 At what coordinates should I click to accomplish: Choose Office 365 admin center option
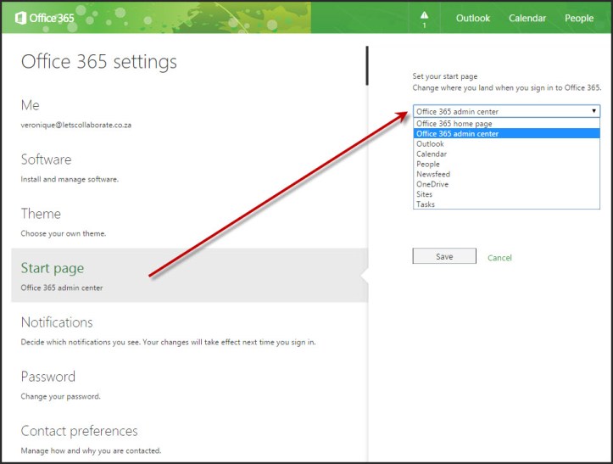[458, 134]
